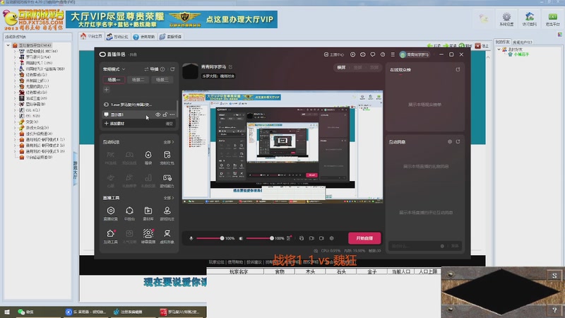Open 使用帮助 help tab

tap(144, 37)
